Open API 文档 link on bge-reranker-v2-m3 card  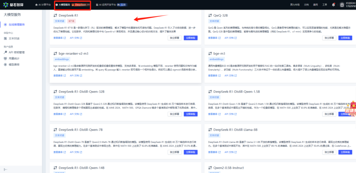(76, 75)
